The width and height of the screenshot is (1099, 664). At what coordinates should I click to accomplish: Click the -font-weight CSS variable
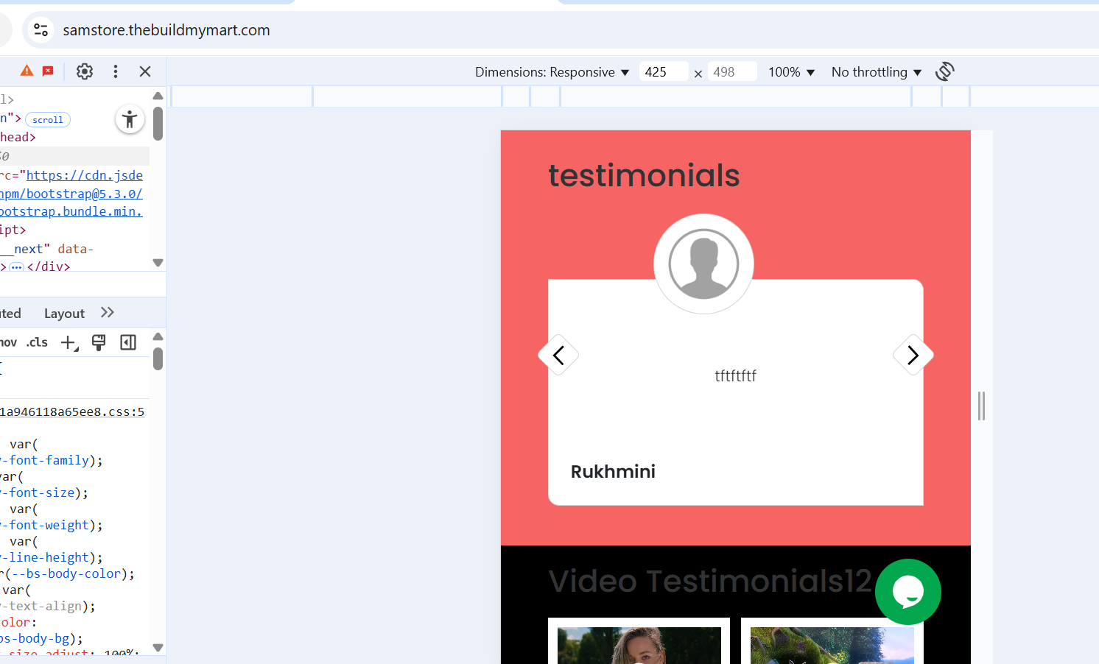44,526
